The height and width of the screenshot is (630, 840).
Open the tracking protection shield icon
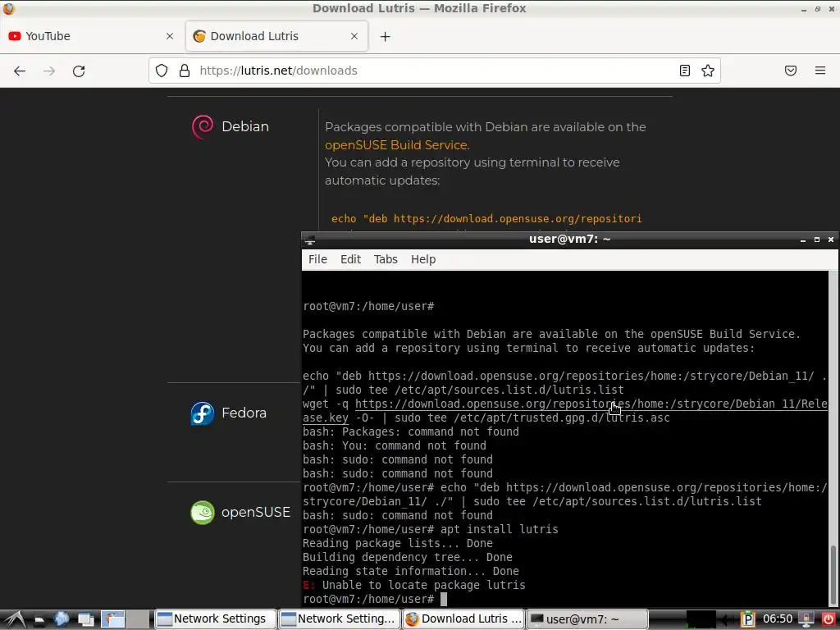[x=162, y=71]
